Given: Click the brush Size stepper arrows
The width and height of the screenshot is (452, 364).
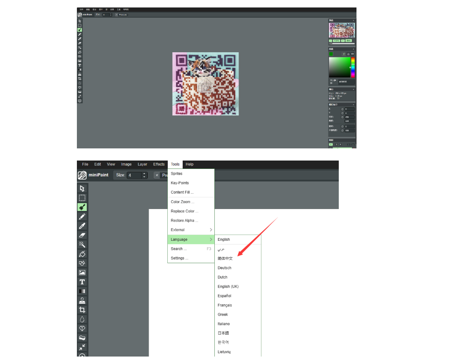Looking at the screenshot, I should pyautogui.click(x=144, y=175).
